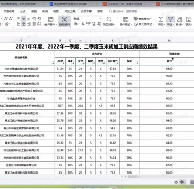Screen dimensions: 194x189
Task: Toggle the horizontal center alignment button
Action: tap(24, 24)
